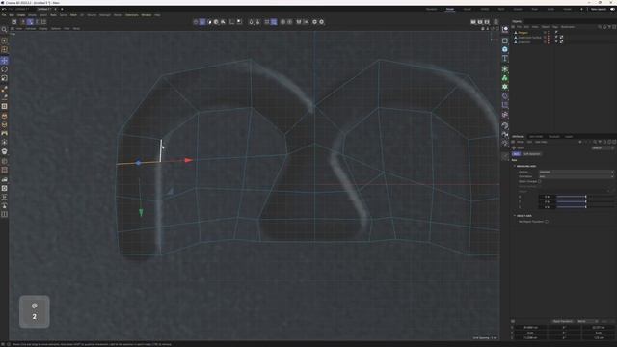Toggle Retain Changes checkbox
This screenshot has width=617, height=347.
click(540, 181)
